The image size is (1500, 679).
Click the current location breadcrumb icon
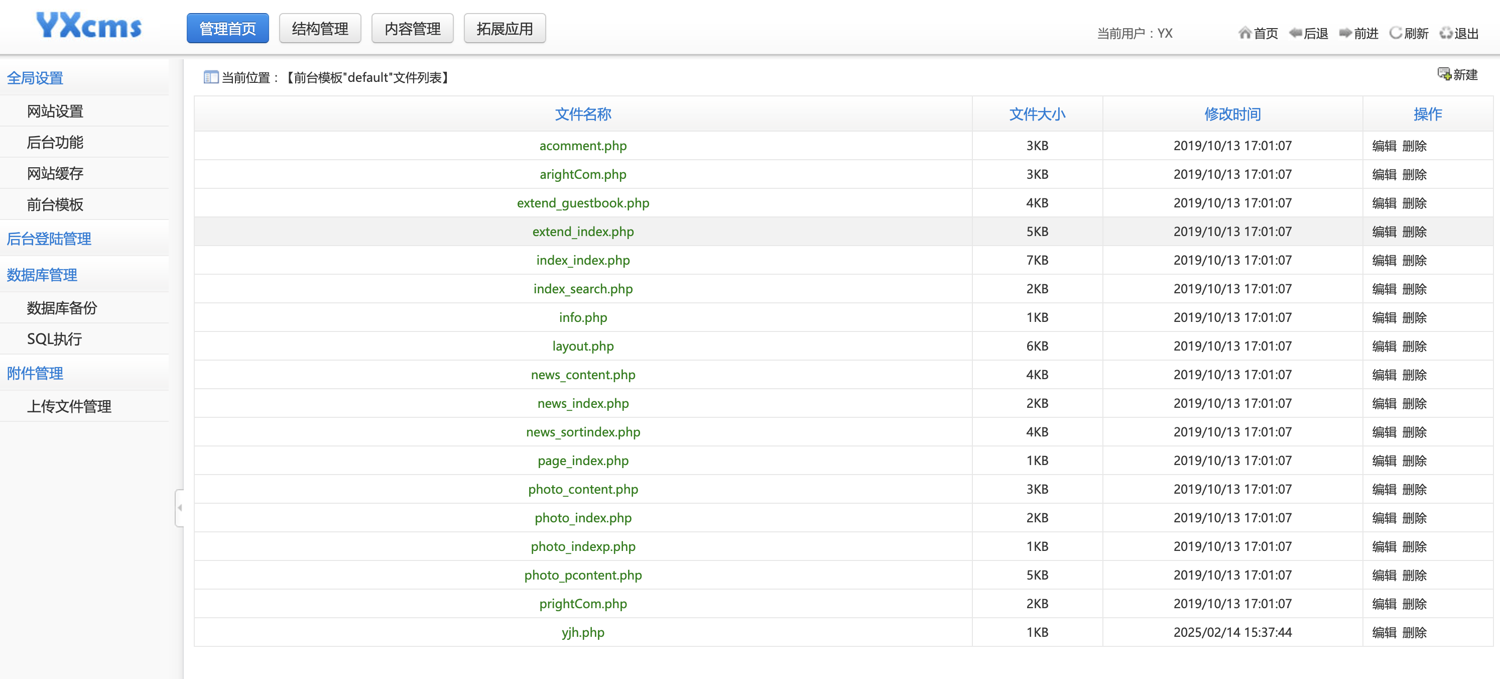[x=211, y=77]
